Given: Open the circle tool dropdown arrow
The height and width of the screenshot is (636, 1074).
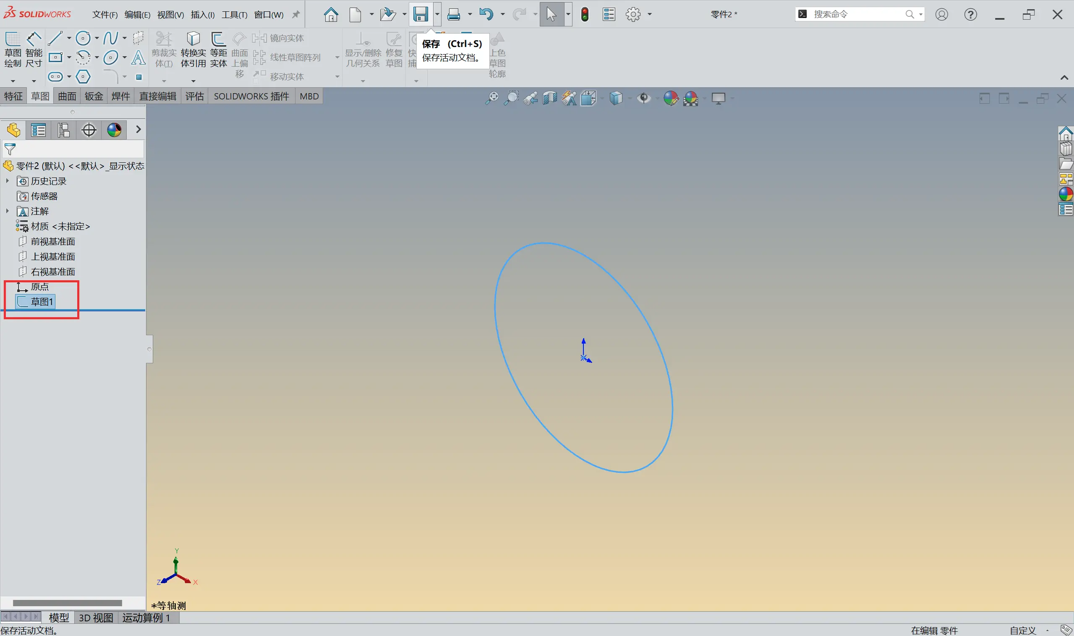Looking at the screenshot, I should click(97, 38).
